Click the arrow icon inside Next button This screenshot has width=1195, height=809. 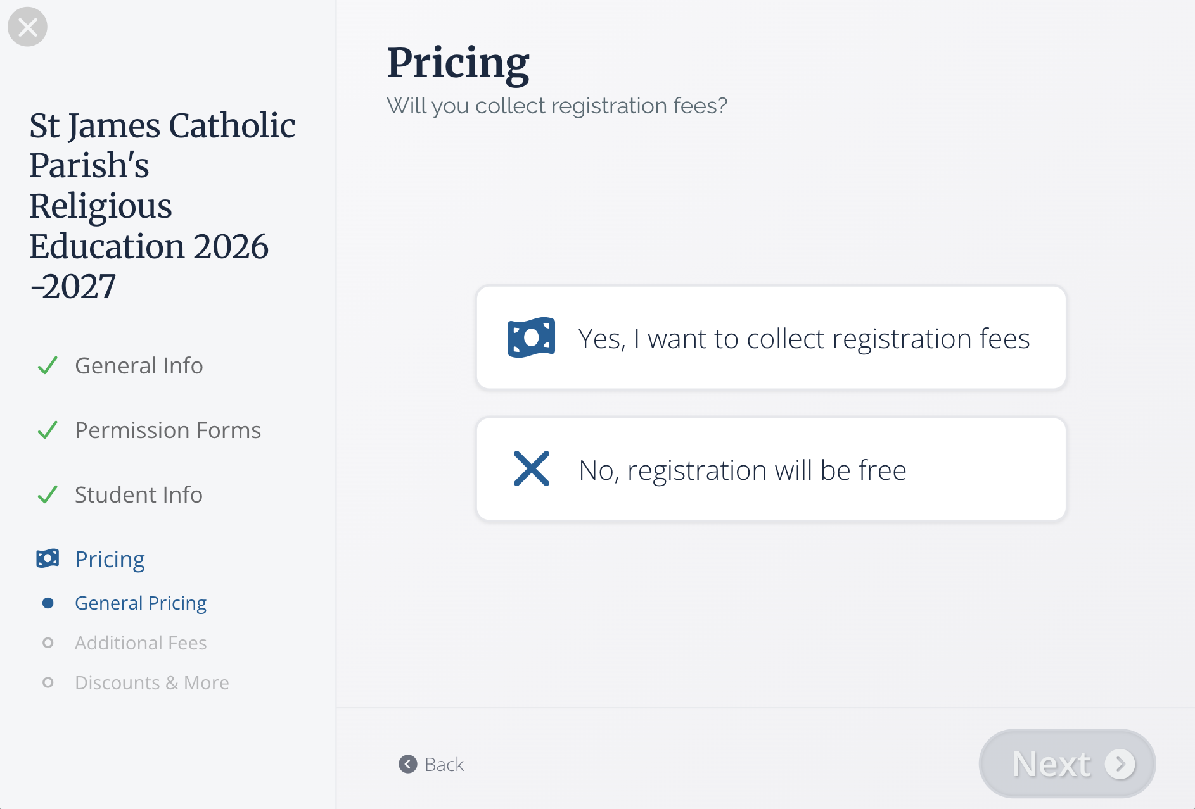point(1120,764)
